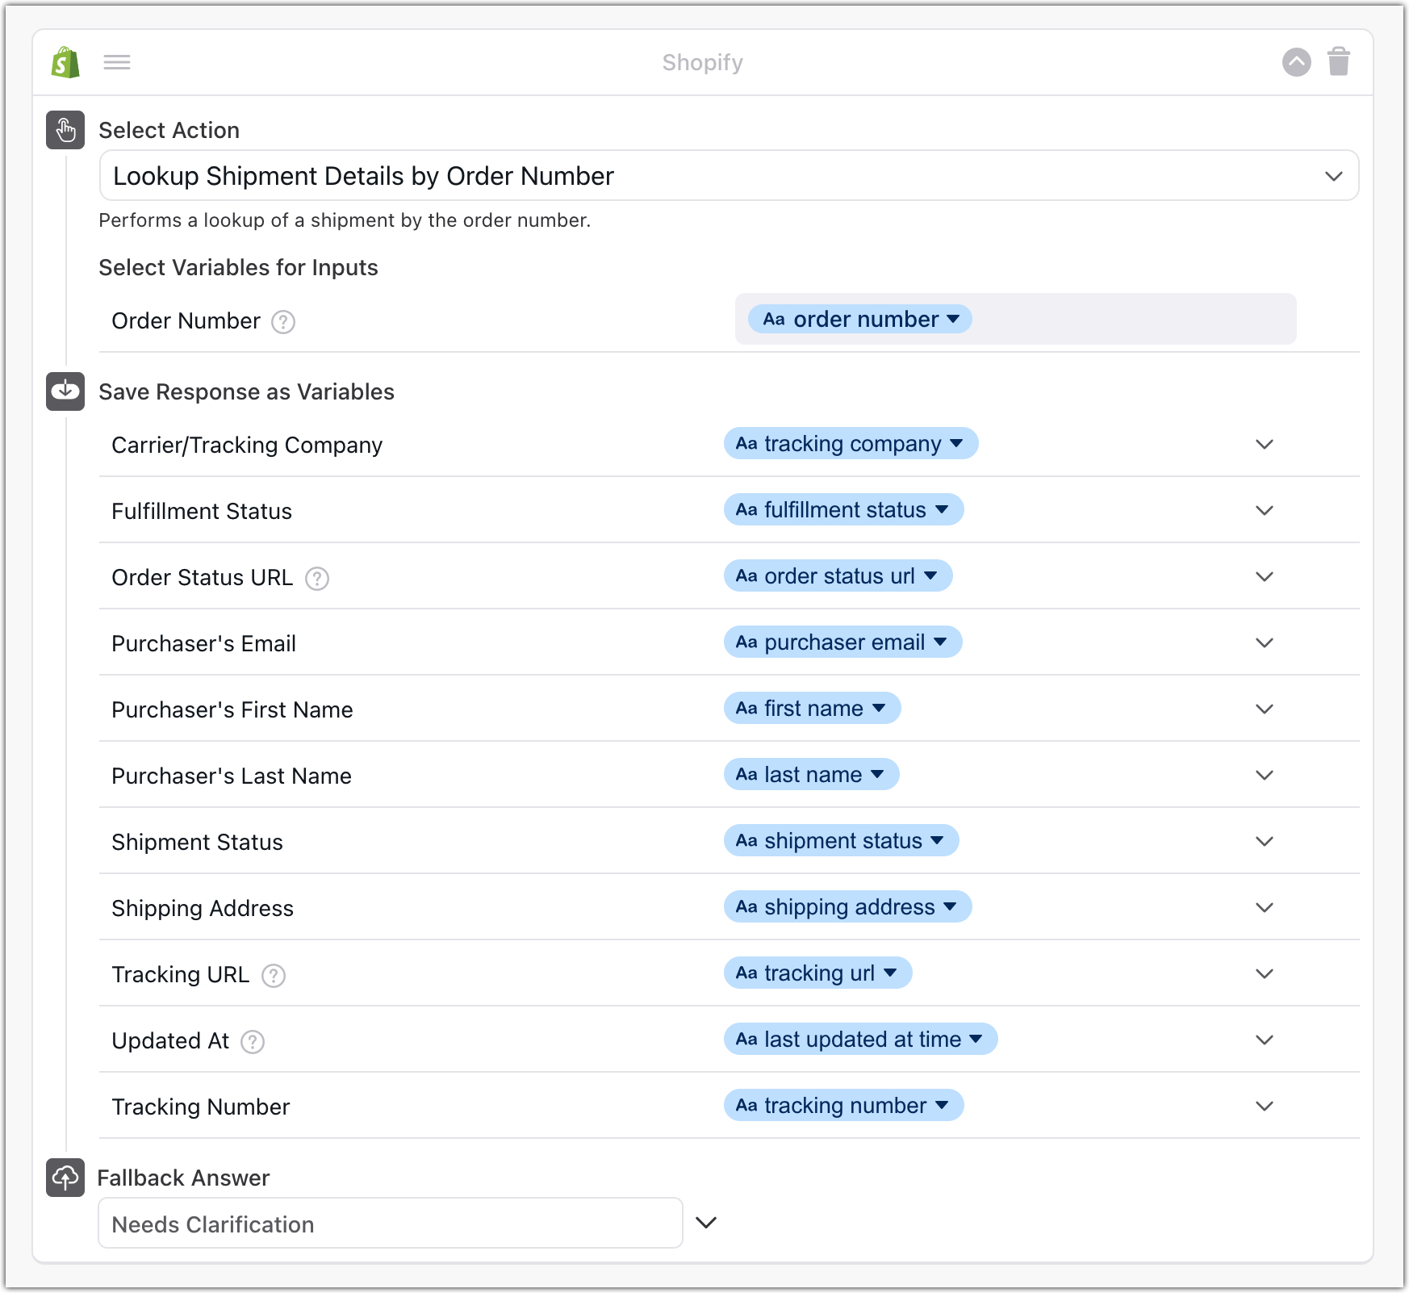
Task: Click the hamburger drag handle icon
Action: click(117, 62)
